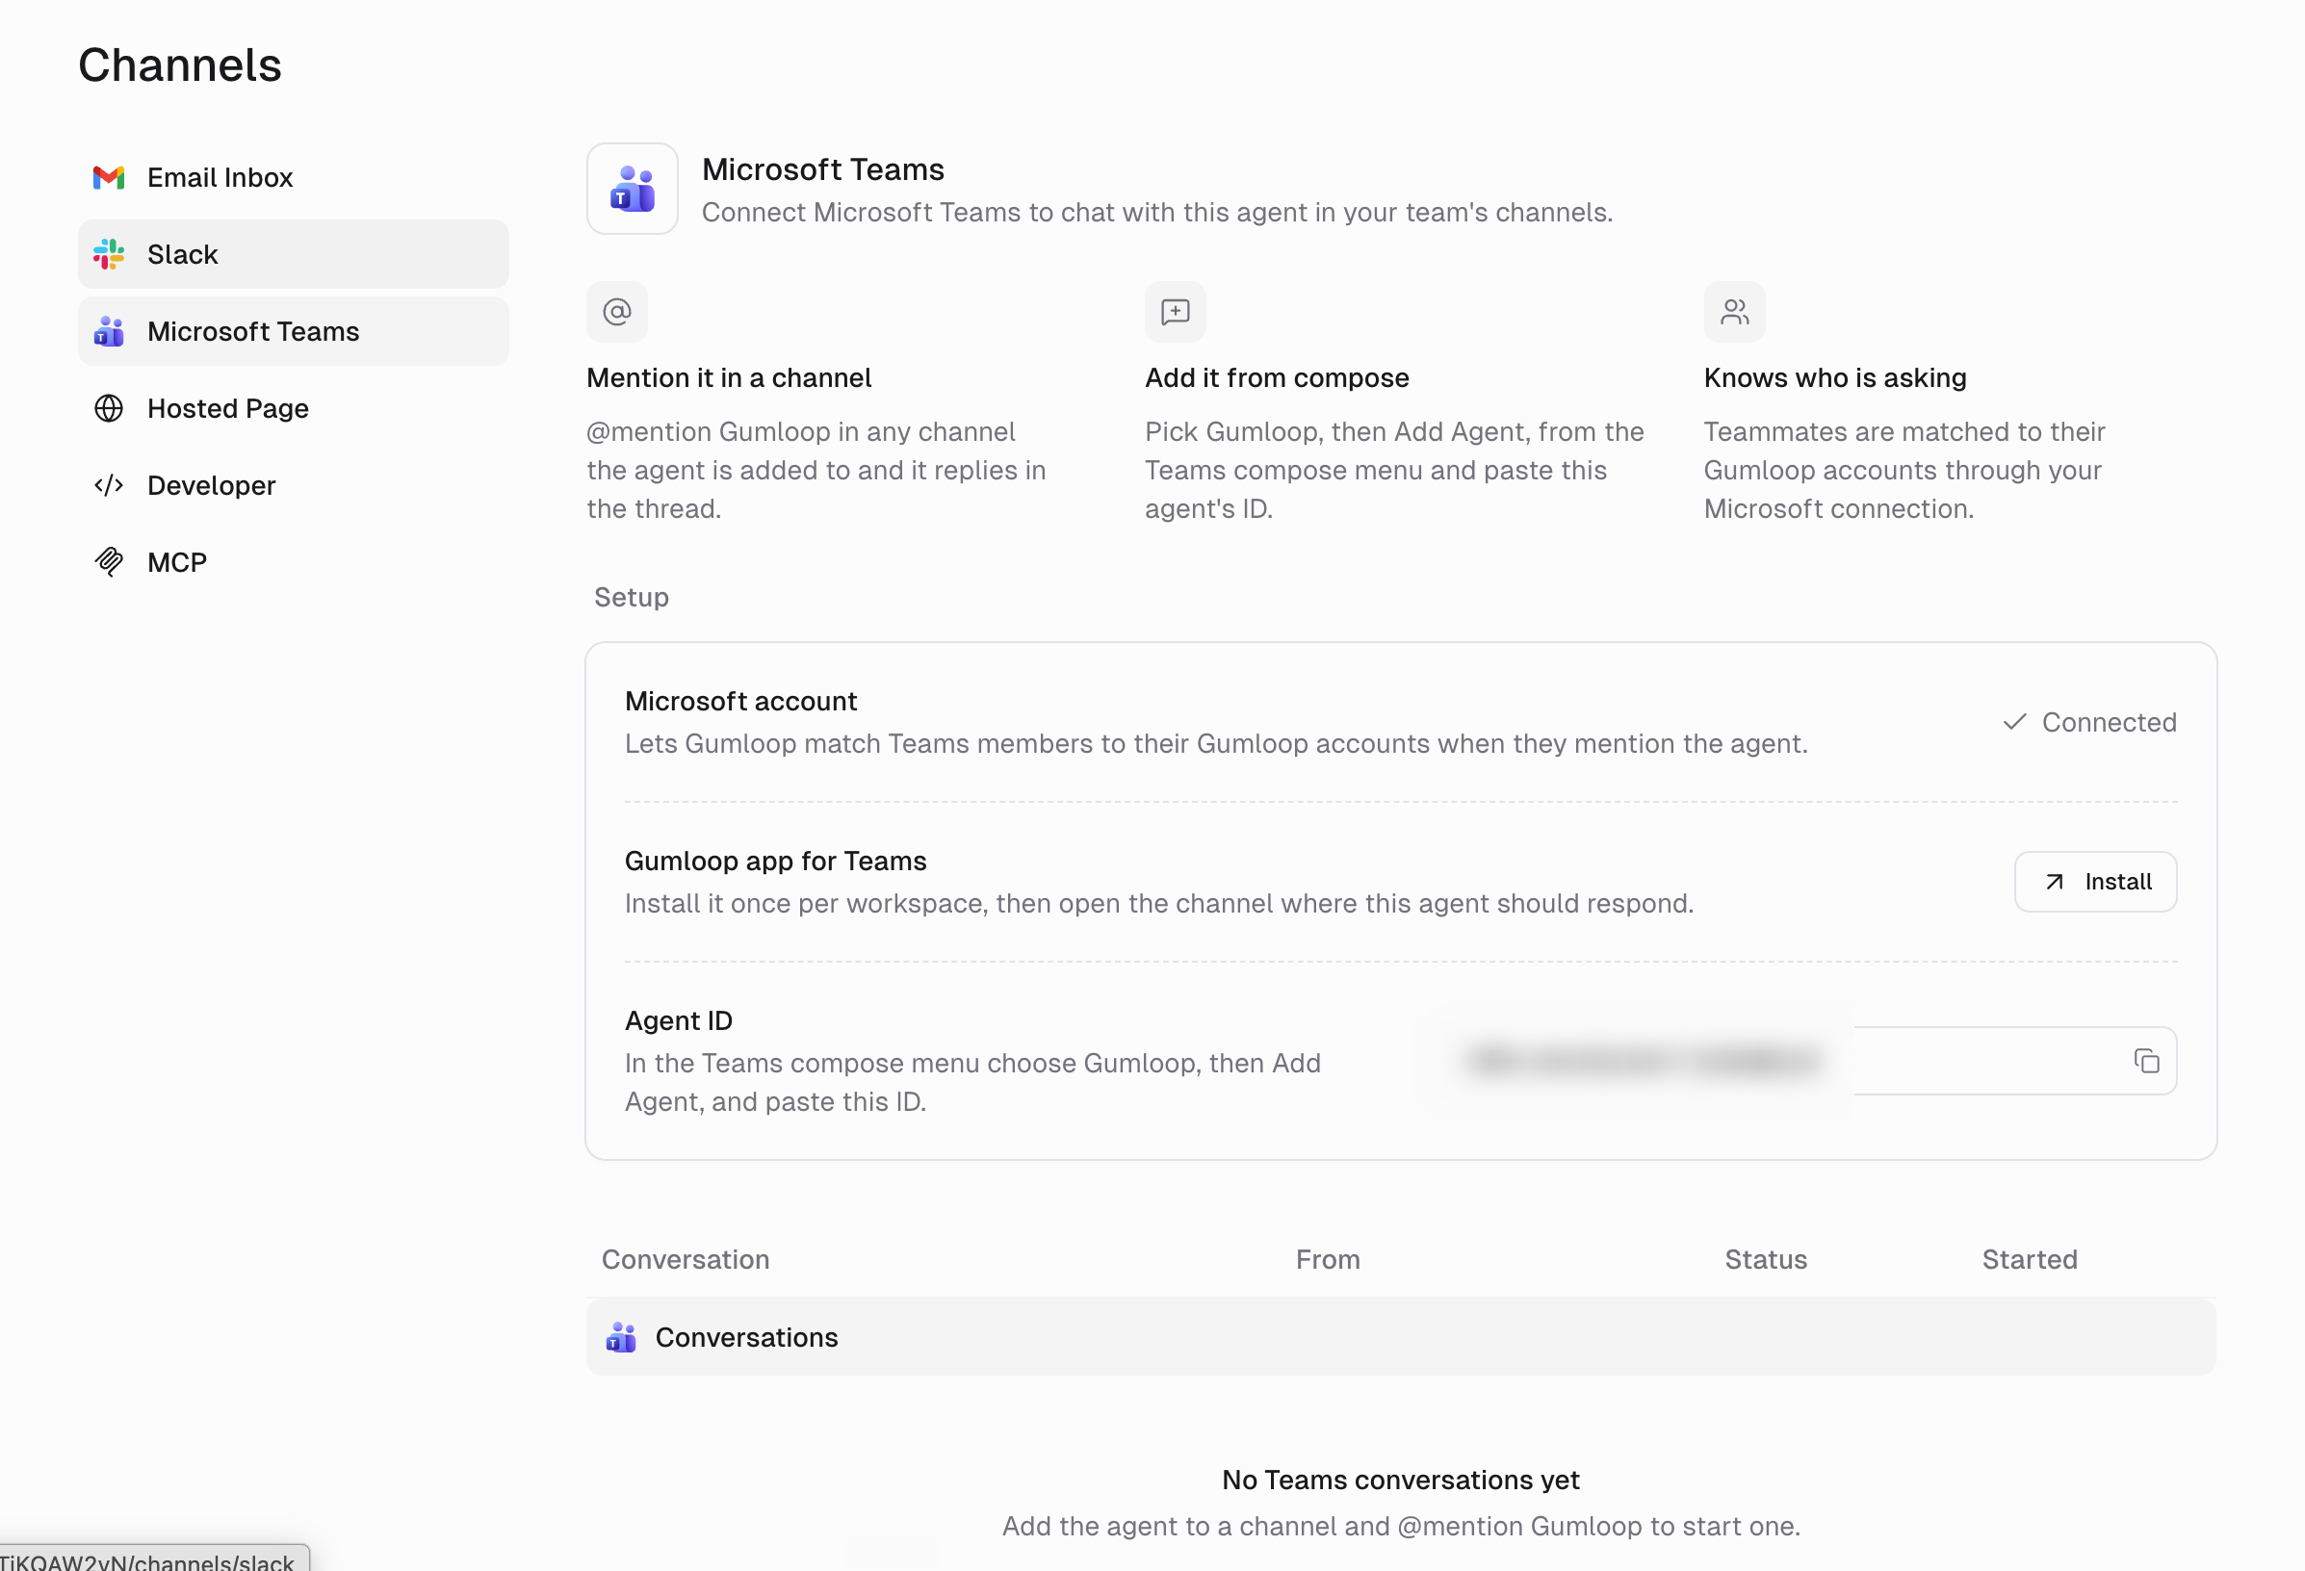Click the No Teams conversations yet message

[x=1401, y=1480]
